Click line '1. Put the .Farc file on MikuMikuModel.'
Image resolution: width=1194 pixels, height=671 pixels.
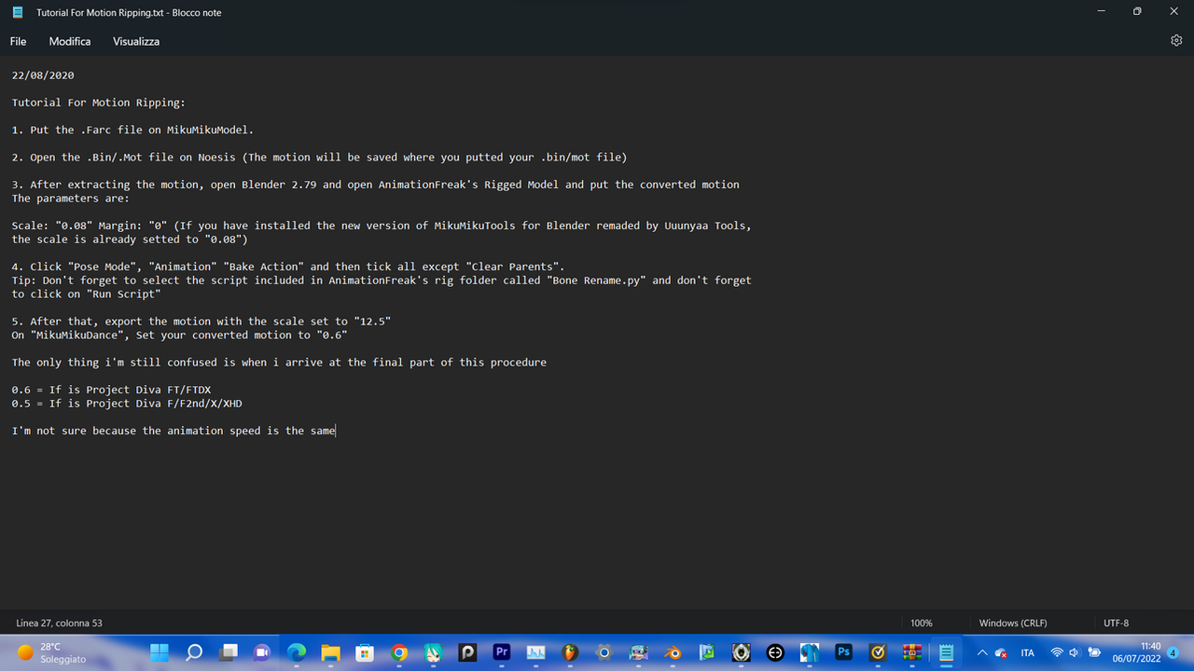(x=132, y=130)
